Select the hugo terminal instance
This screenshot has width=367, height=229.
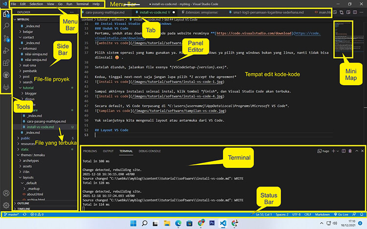click(323, 151)
